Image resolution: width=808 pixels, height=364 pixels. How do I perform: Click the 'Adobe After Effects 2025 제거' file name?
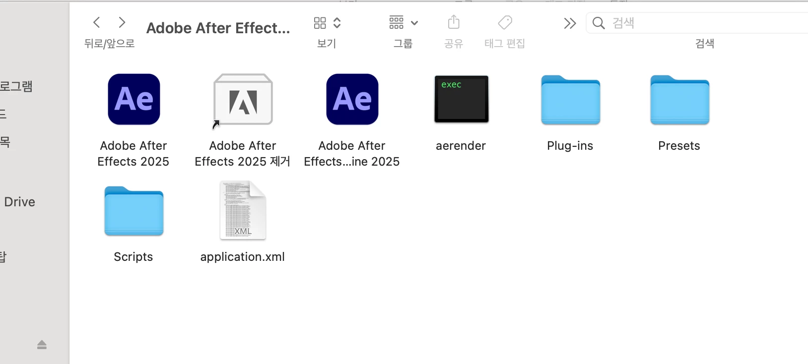coord(243,154)
